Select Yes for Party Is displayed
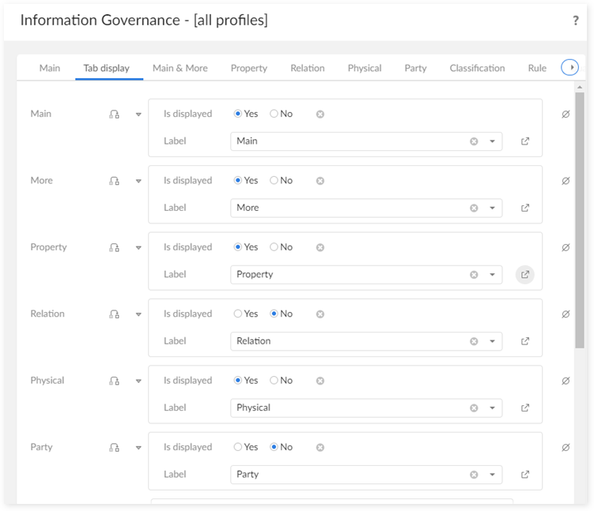 (238, 447)
